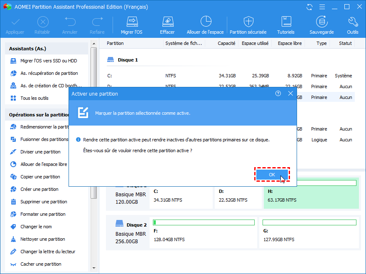The height and width of the screenshot is (274, 366).
Task: Sort by the Statut column header
Action: pyautogui.click(x=345, y=43)
